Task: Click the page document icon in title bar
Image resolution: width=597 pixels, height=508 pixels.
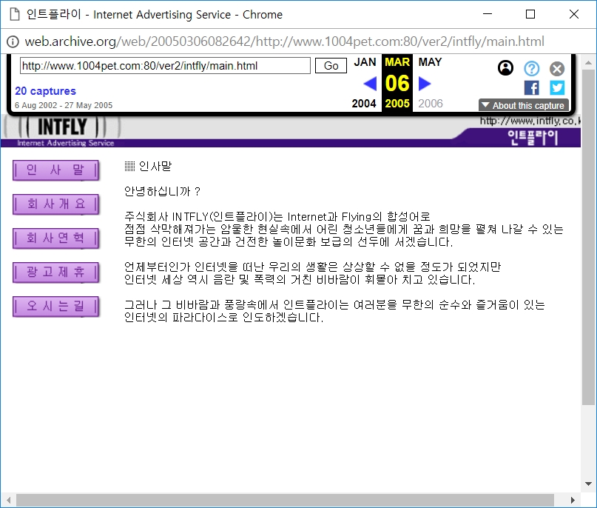Action: coord(15,15)
